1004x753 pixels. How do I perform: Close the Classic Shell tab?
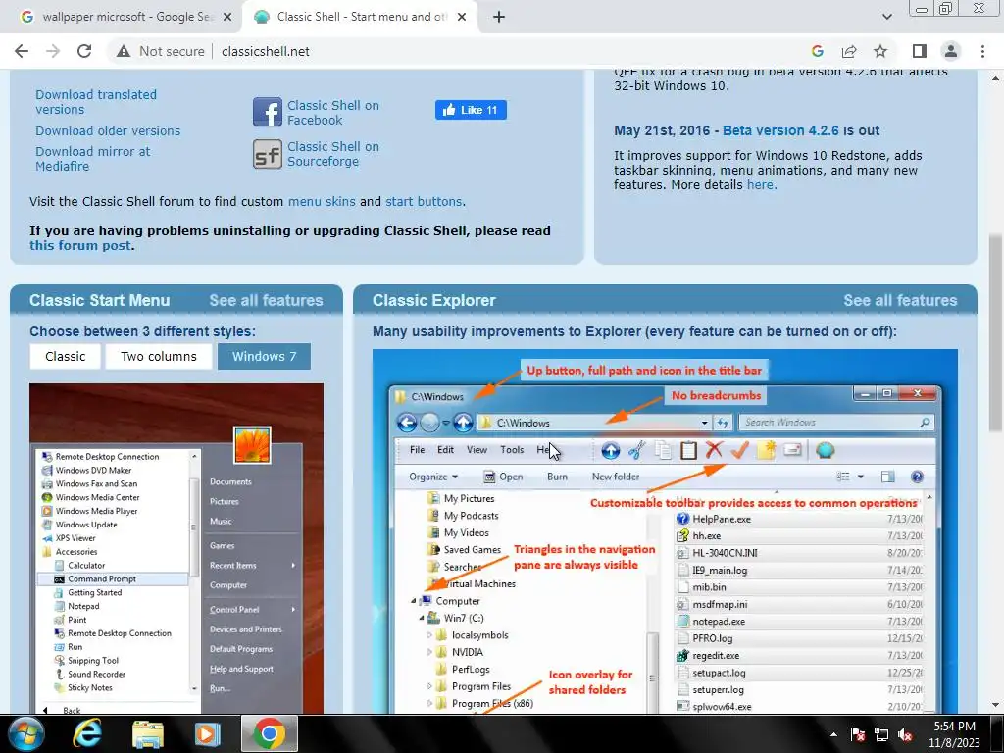(462, 17)
